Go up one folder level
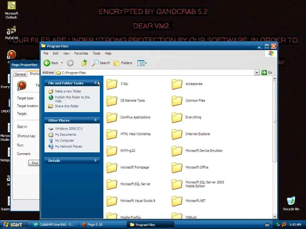306x229 pixels. (x=85, y=63)
